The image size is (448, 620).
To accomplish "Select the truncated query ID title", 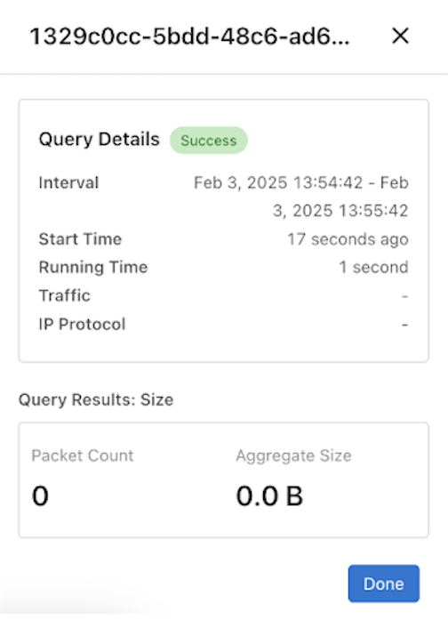I will [x=189, y=36].
